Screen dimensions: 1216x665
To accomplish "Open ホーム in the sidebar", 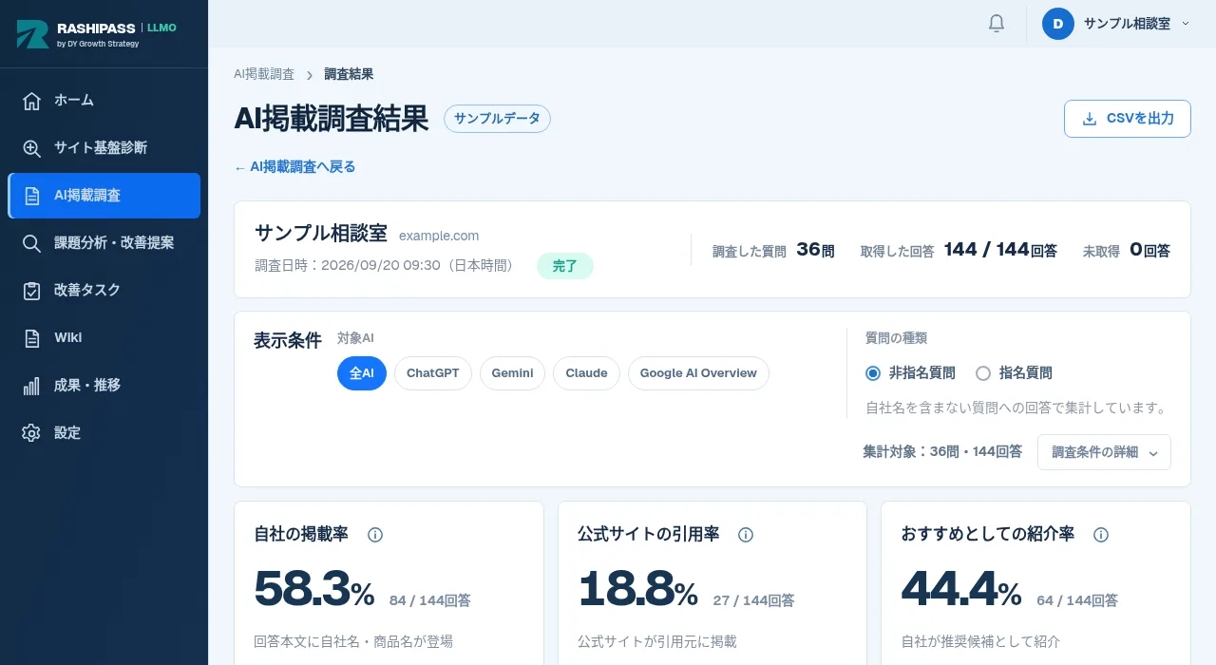I will 104,101.
